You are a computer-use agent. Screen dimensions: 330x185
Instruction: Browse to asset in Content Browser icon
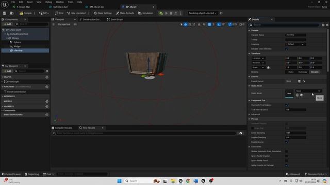click(x=12, y=13)
